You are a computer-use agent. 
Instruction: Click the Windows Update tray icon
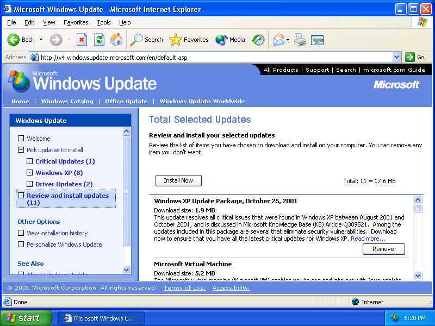(395, 318)
